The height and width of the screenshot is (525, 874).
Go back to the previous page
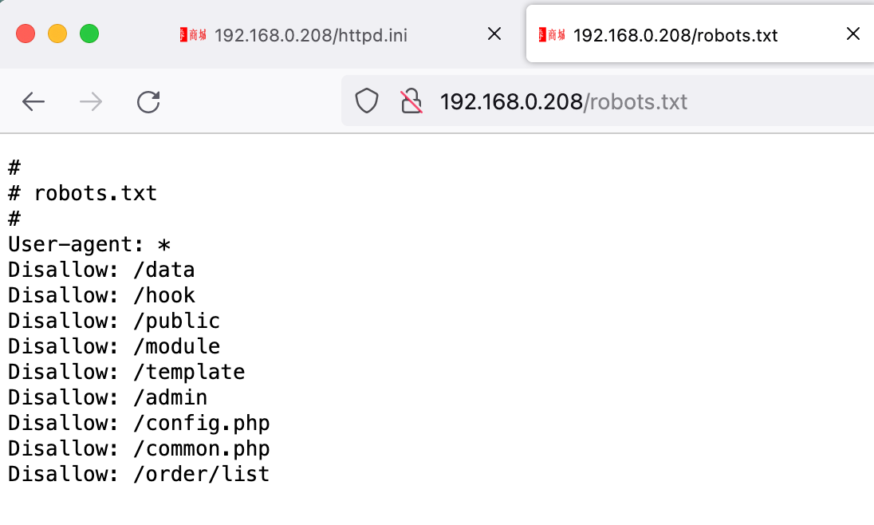coord(33,102)
